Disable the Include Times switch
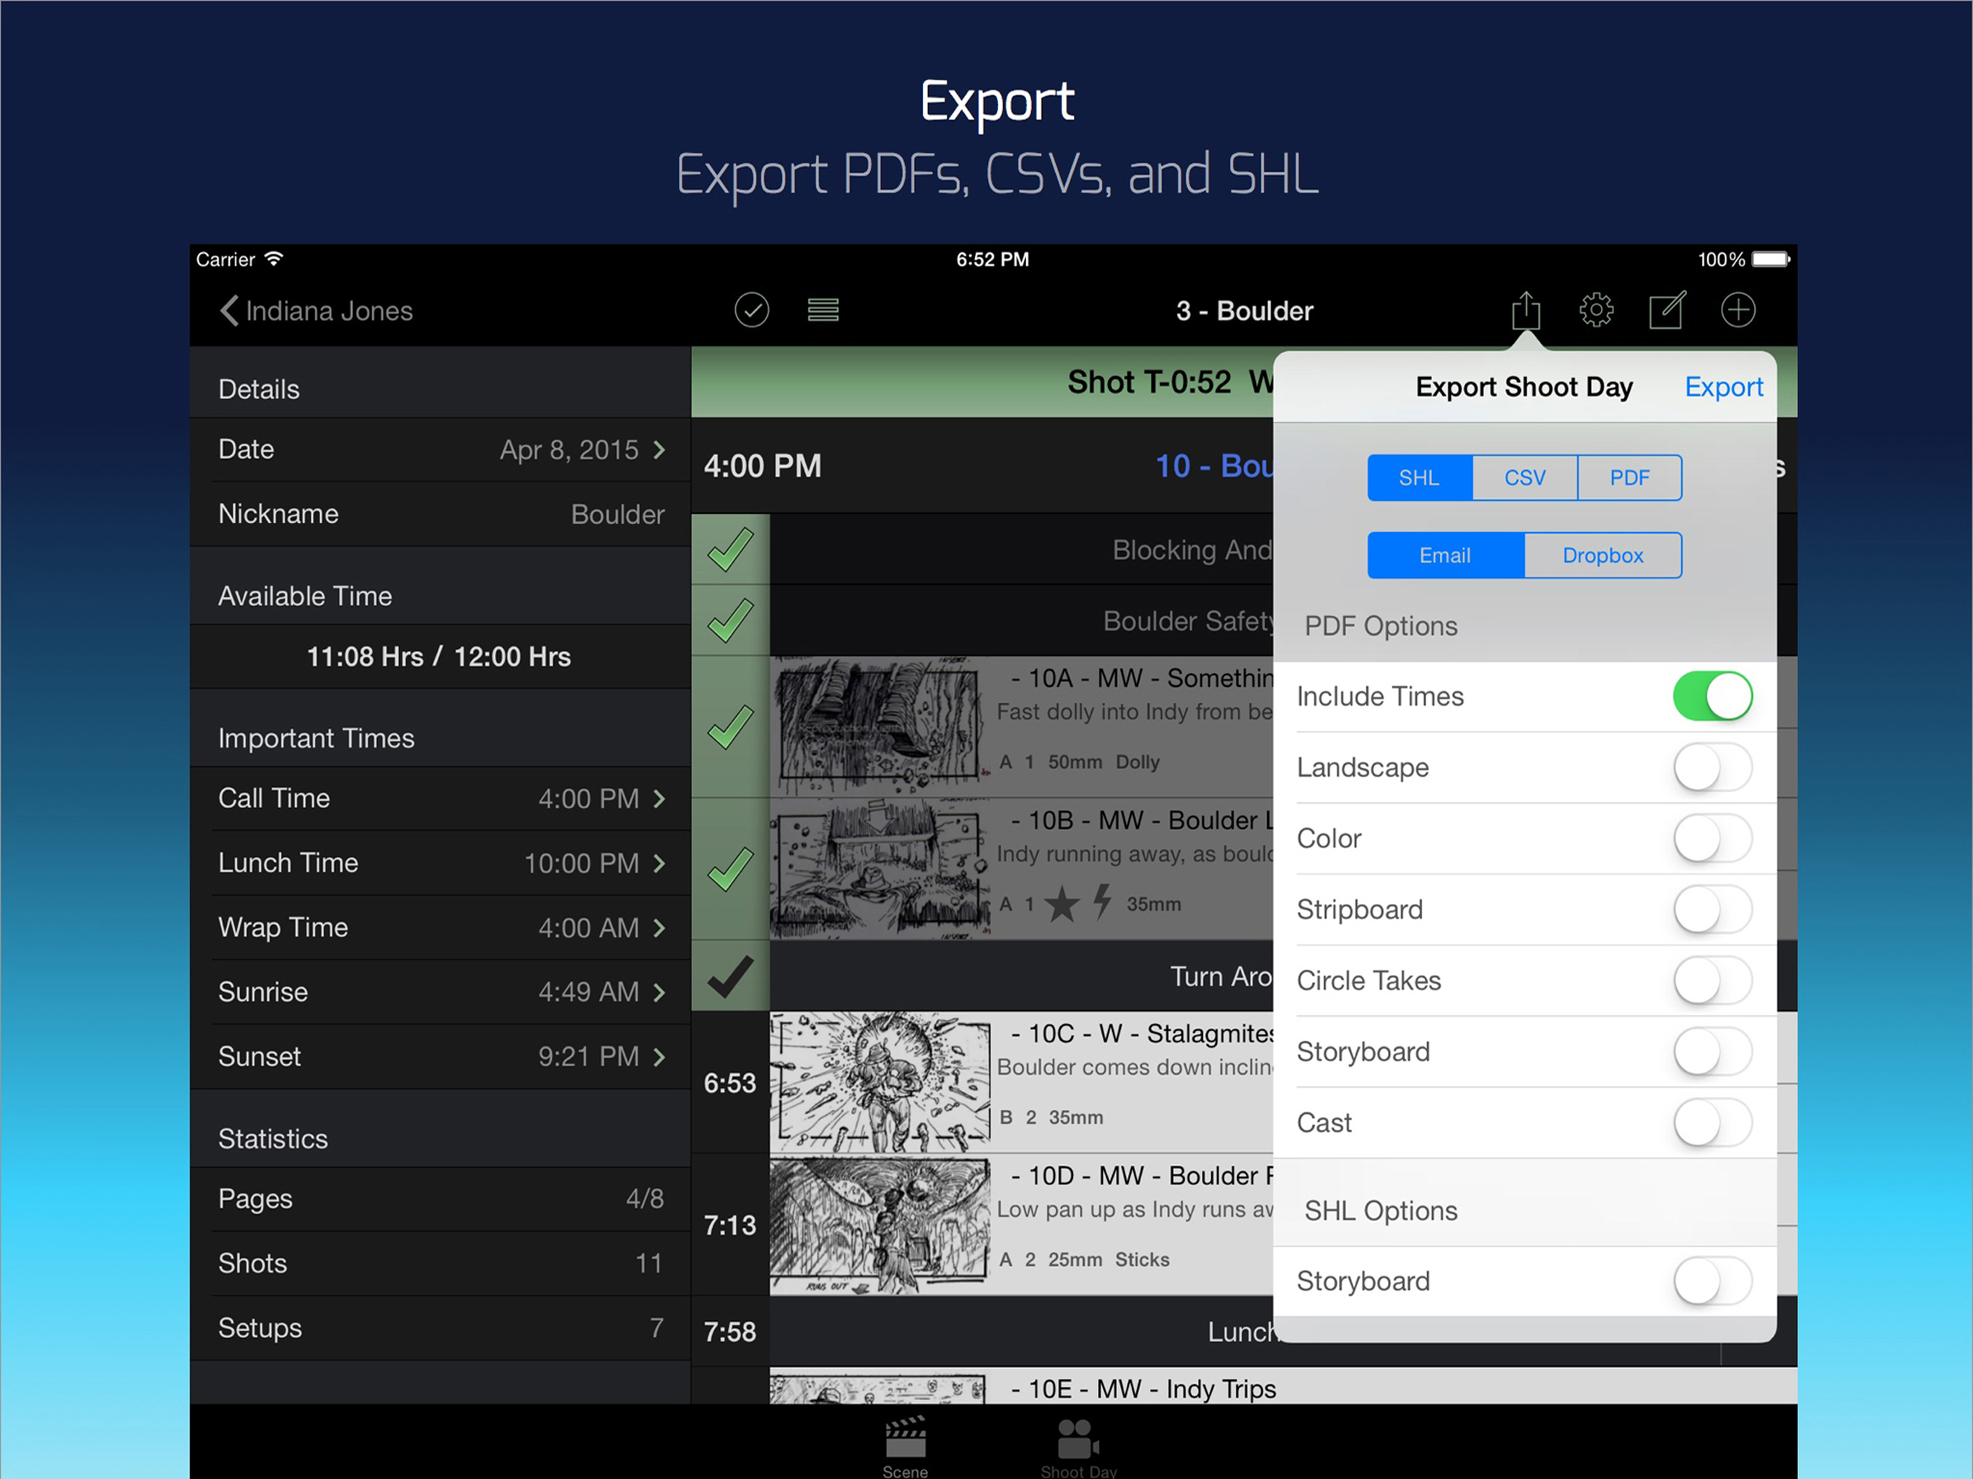The image size is (1973, 1479). point(1712,697)
